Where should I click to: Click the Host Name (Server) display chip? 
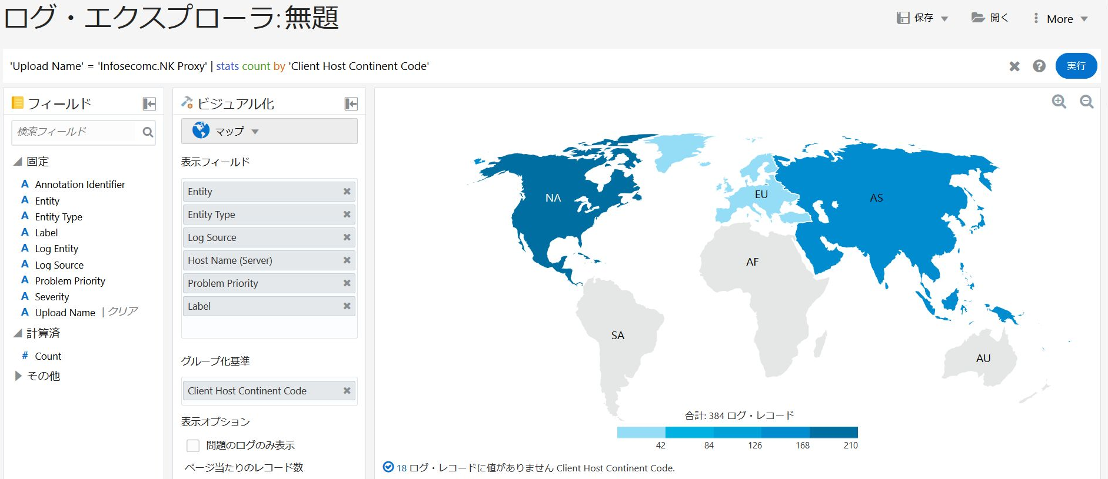(x=269, y=260)
